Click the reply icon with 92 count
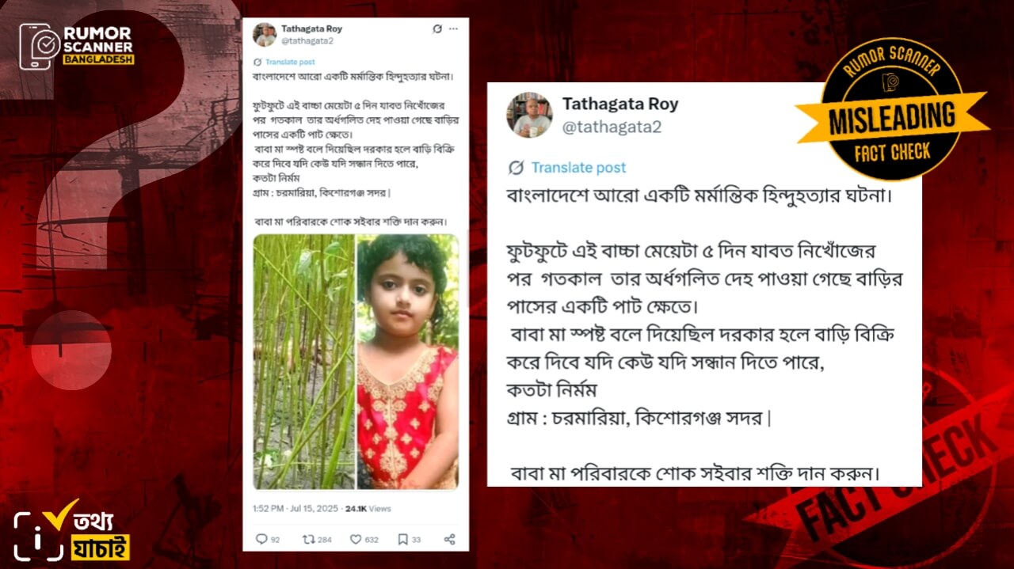Image resolution: width=1014 pixels, height=569 pixels. coord(261,540)
